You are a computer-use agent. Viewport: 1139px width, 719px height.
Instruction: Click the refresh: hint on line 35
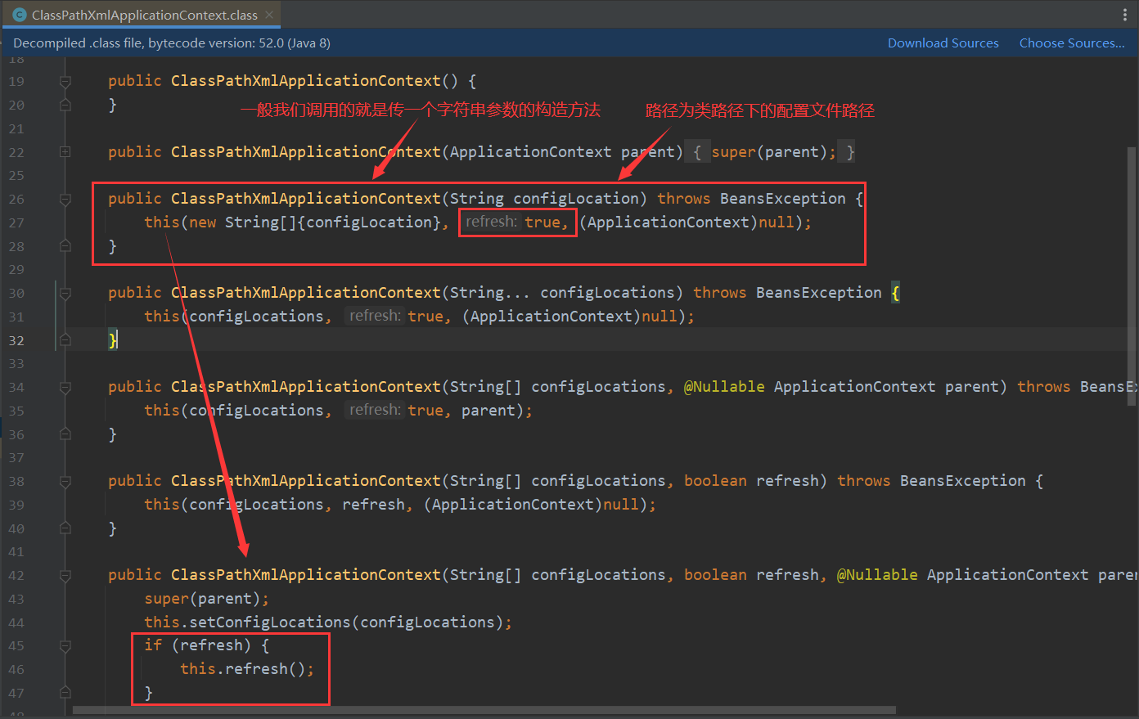point(375,410)
